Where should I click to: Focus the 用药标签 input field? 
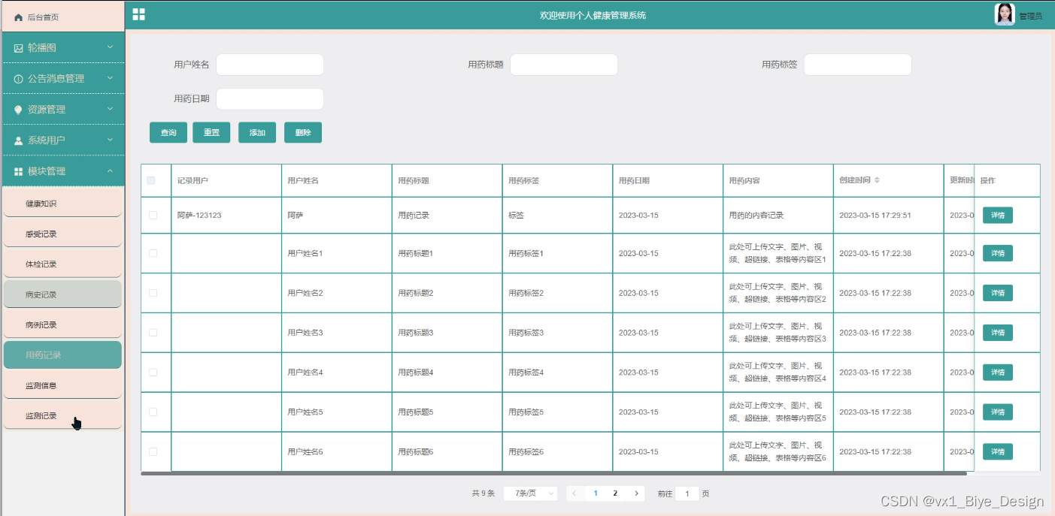tap(857, 65)
